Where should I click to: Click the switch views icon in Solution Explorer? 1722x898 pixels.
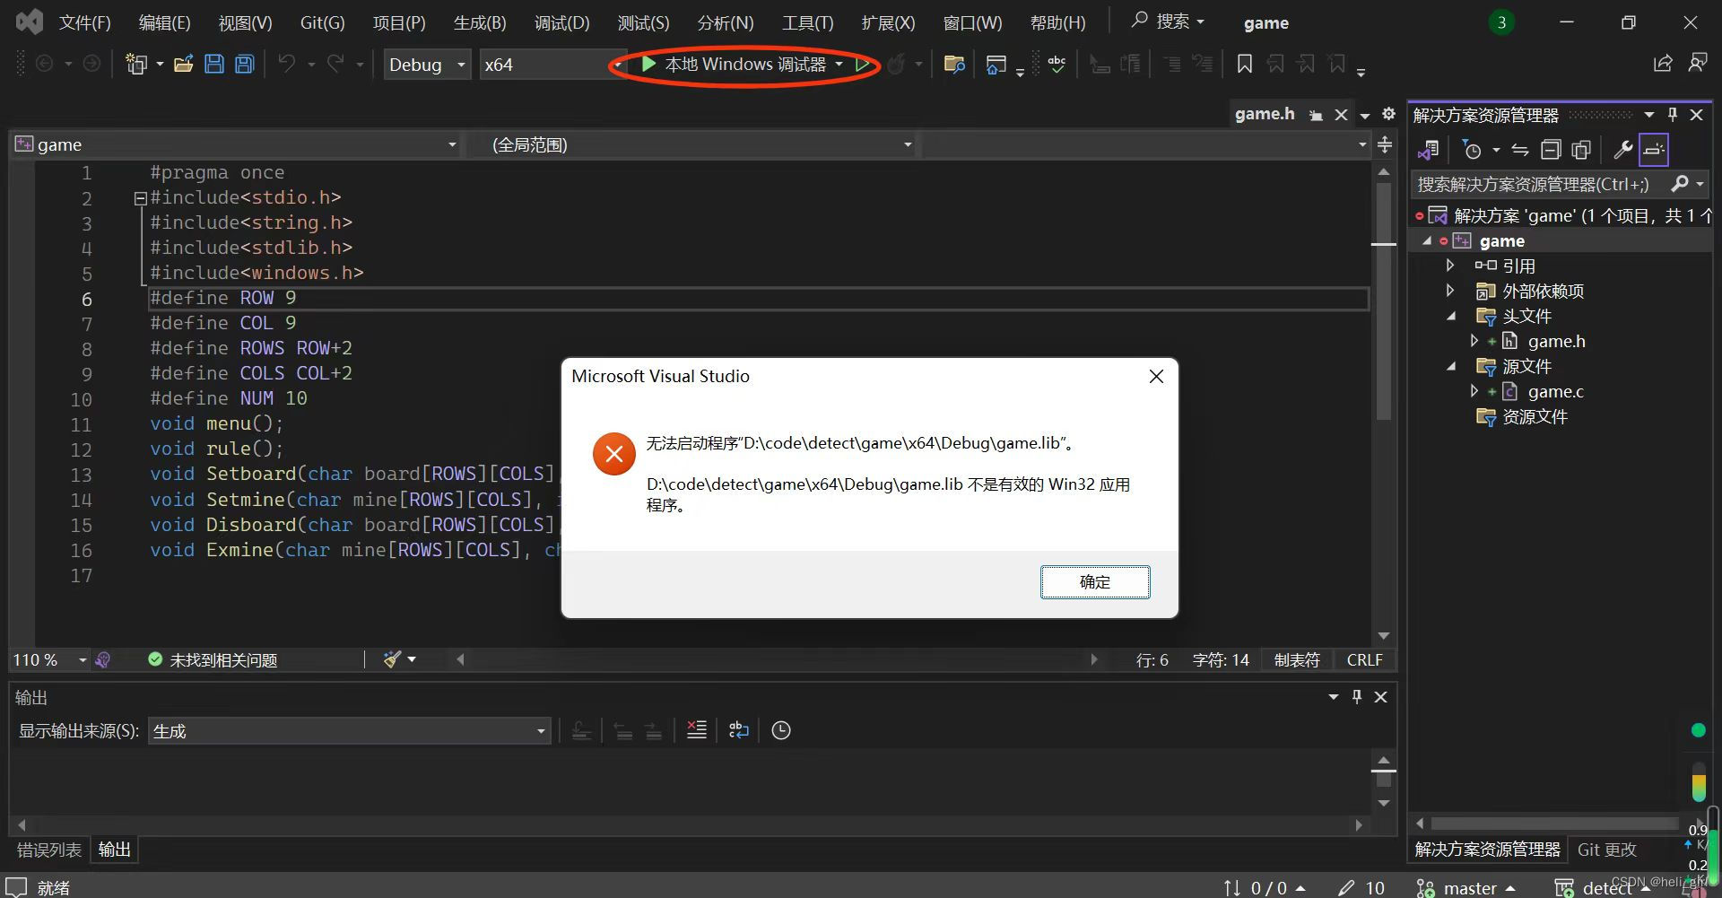[x=1429, y=150]
